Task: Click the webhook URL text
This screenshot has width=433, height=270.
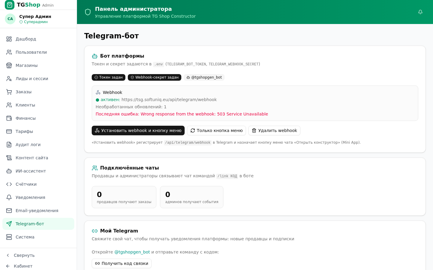Action: pos(169,100)
